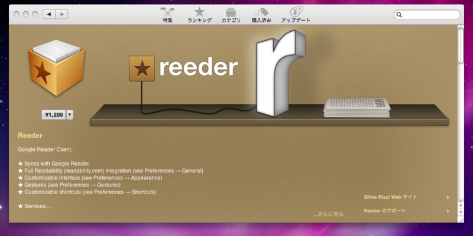Switch to the ランキング tab
Image resolution: width=473 pixels, height=236 pixels.
[199, 15]
